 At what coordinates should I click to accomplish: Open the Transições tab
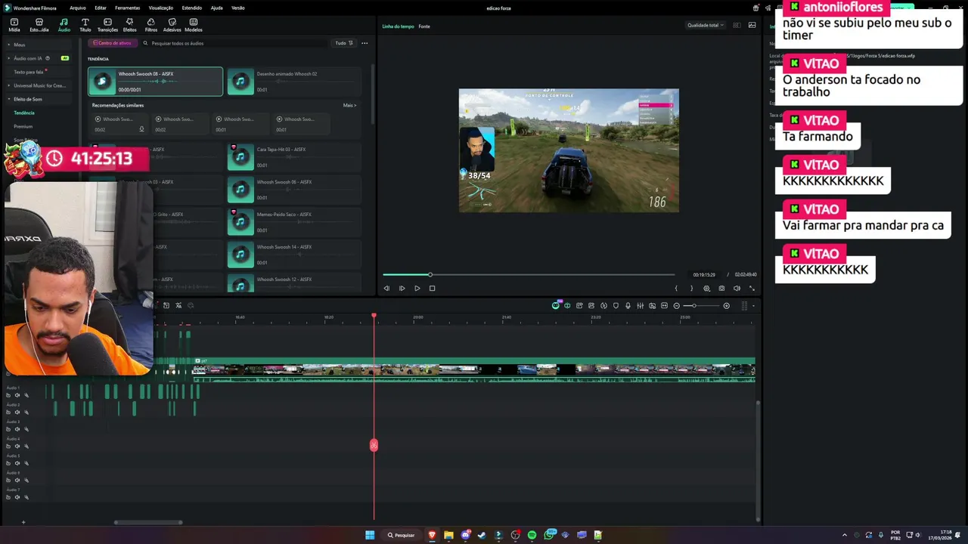click(107, 25)
